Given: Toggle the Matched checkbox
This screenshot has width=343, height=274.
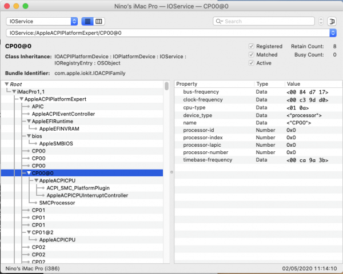Looking at the screenshot, I should (x=252, y=55).
